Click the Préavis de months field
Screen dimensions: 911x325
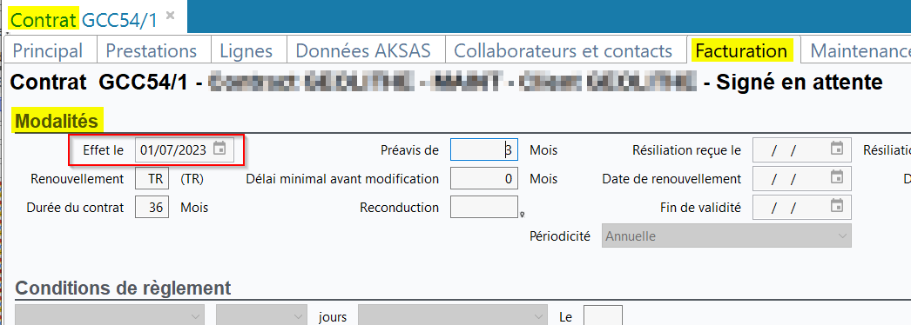(484, 150)
